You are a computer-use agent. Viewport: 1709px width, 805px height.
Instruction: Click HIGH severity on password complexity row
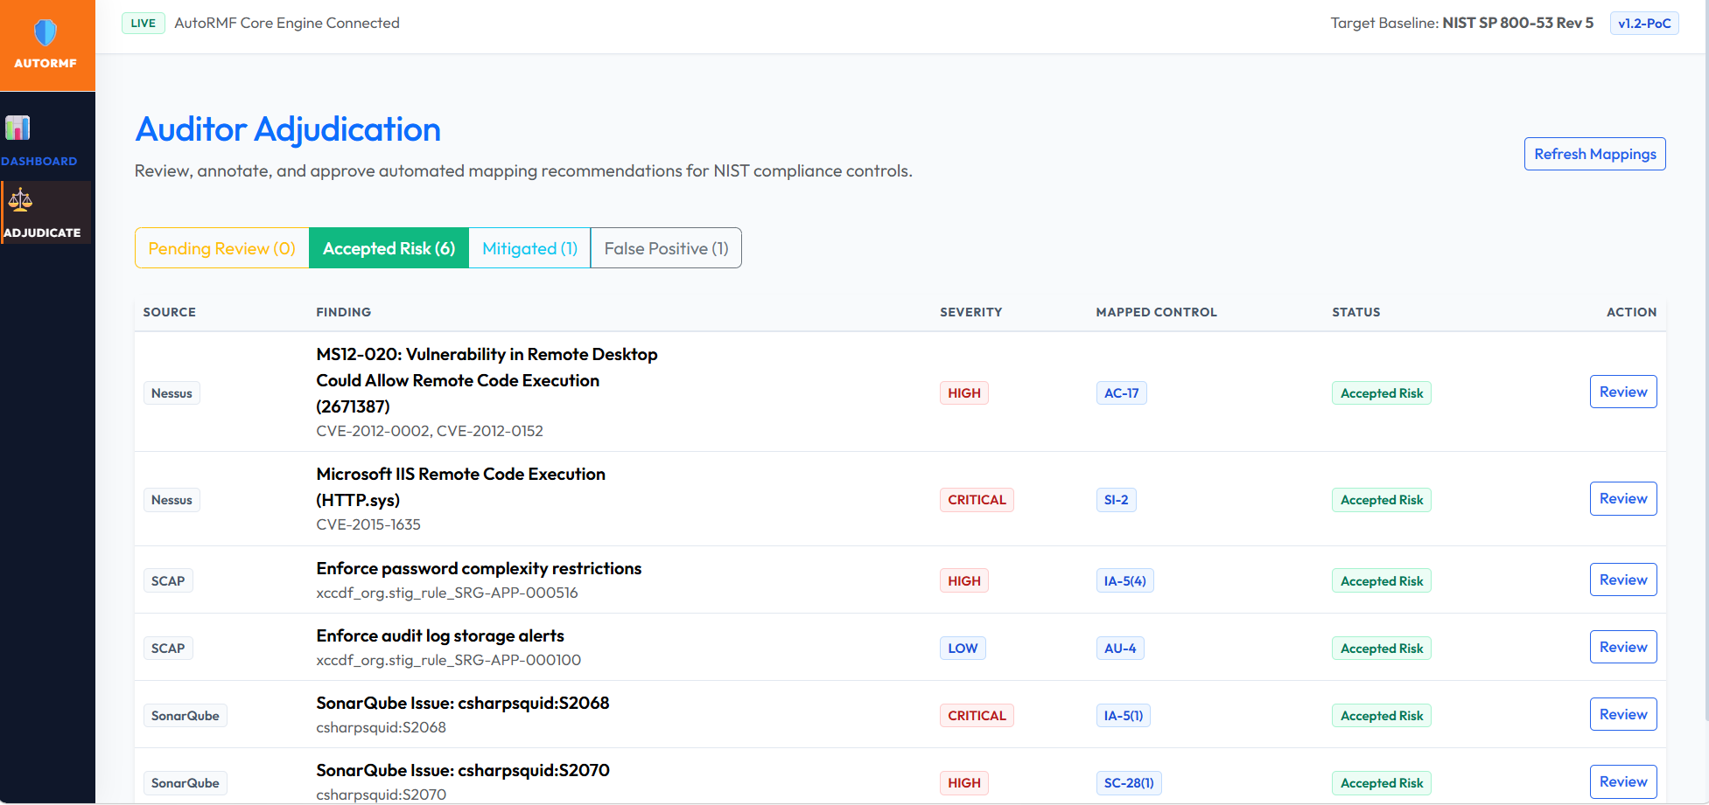(964, 581)
